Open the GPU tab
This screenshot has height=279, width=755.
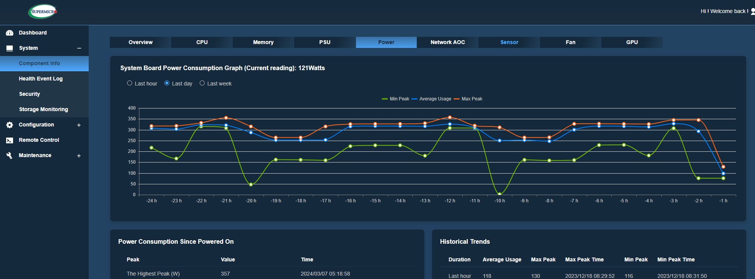click(x=632, y=42)
